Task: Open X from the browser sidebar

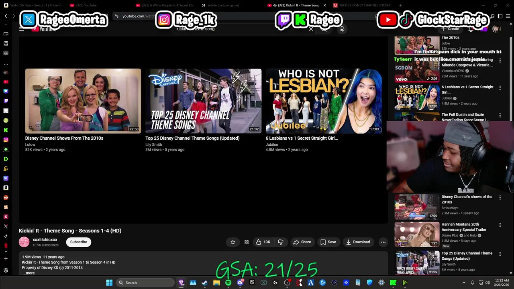Action: [x=6, y=226]
